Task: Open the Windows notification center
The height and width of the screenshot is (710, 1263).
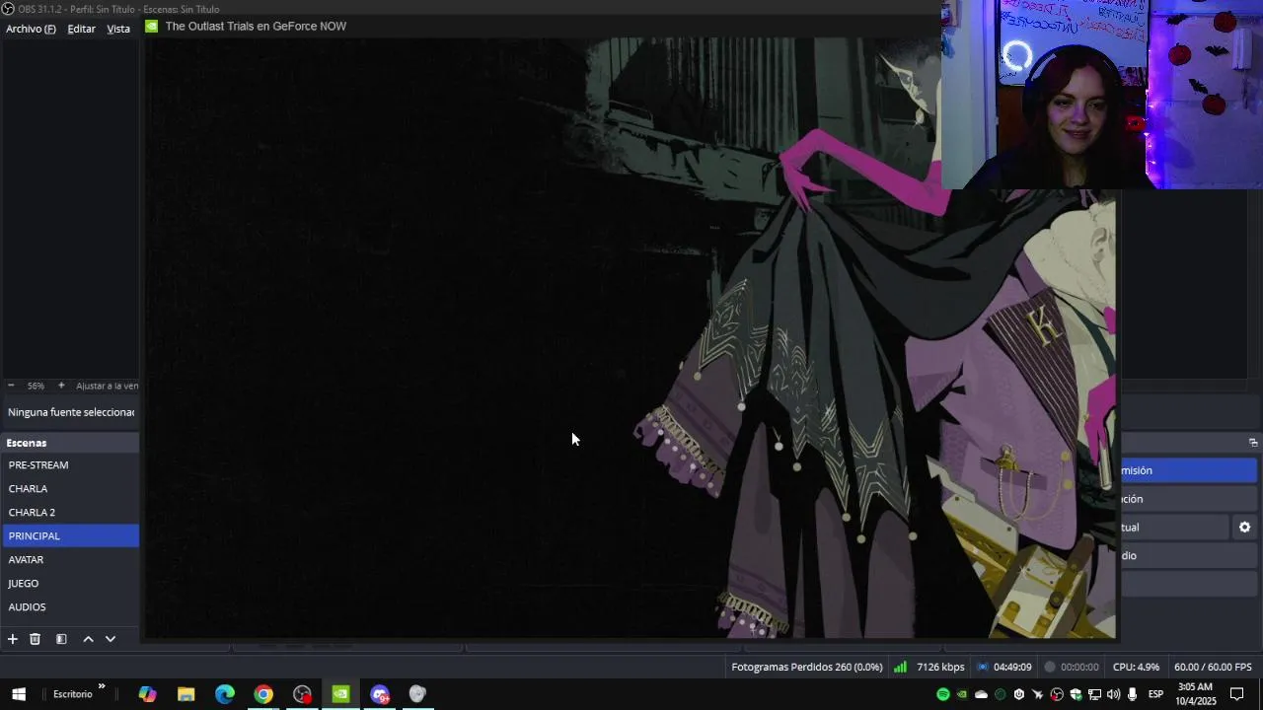Action: click(x=1237, y=694)
